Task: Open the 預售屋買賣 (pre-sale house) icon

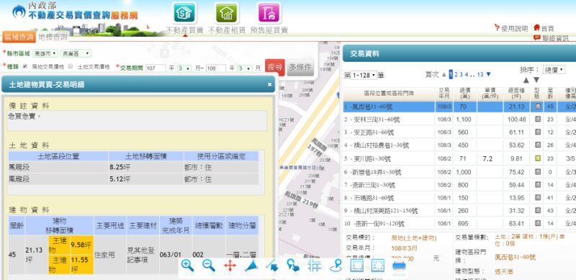Action: (269, 13)
